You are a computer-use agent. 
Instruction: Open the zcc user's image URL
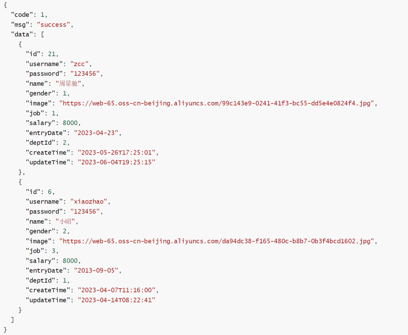218,103
